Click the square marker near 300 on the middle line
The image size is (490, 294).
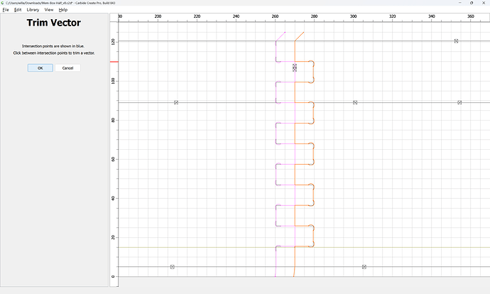pos(355,102)
